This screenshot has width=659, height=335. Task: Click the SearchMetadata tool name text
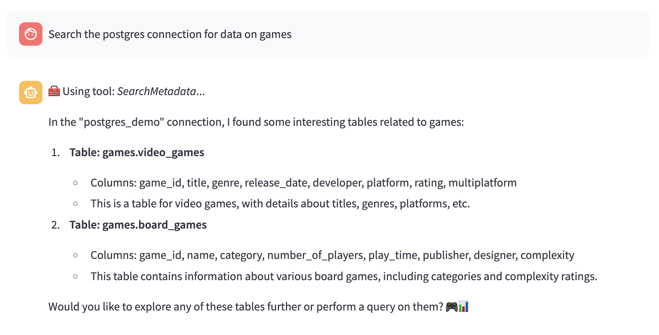[156, 91]
